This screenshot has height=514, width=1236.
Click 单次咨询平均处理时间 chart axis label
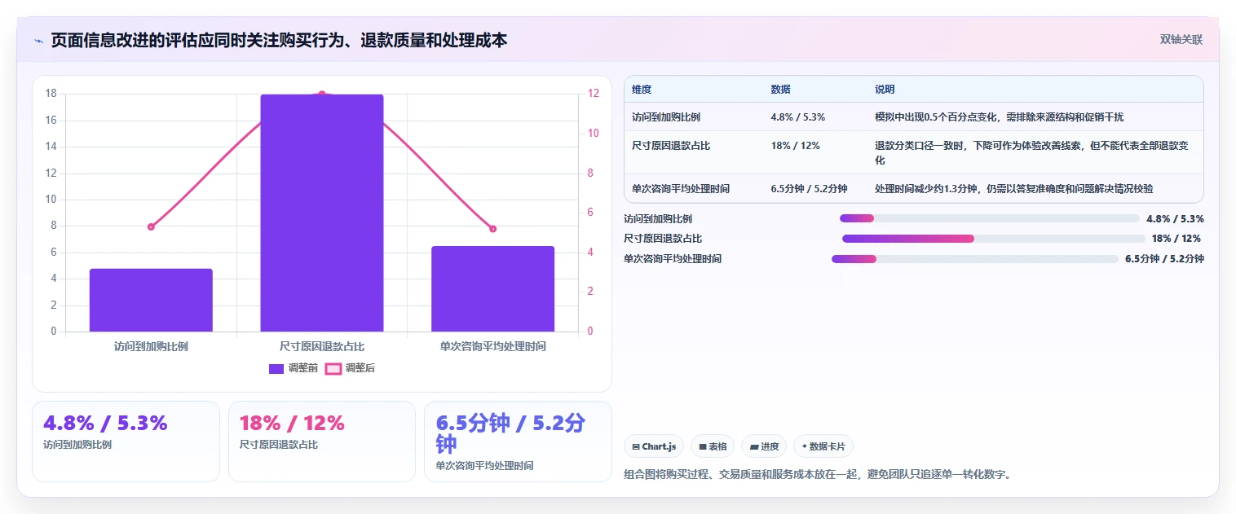[x=492, y=346]
